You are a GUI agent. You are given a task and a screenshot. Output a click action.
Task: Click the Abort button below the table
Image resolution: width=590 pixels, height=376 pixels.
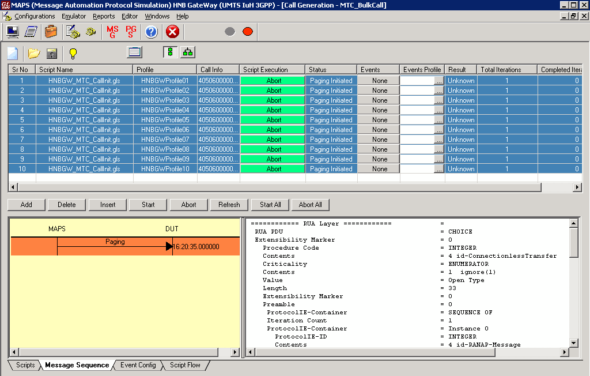coord(188,205)
